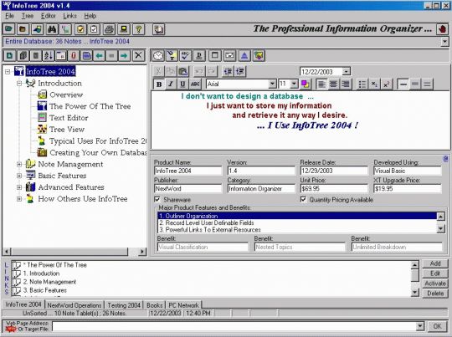Screen dimensions: 452x337
Task: Click the red paperclip attachment icon
Action: coord(74,55)
